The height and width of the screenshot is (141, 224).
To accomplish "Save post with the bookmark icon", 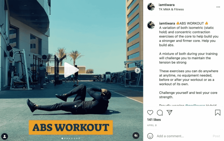I will pos(218,113).
